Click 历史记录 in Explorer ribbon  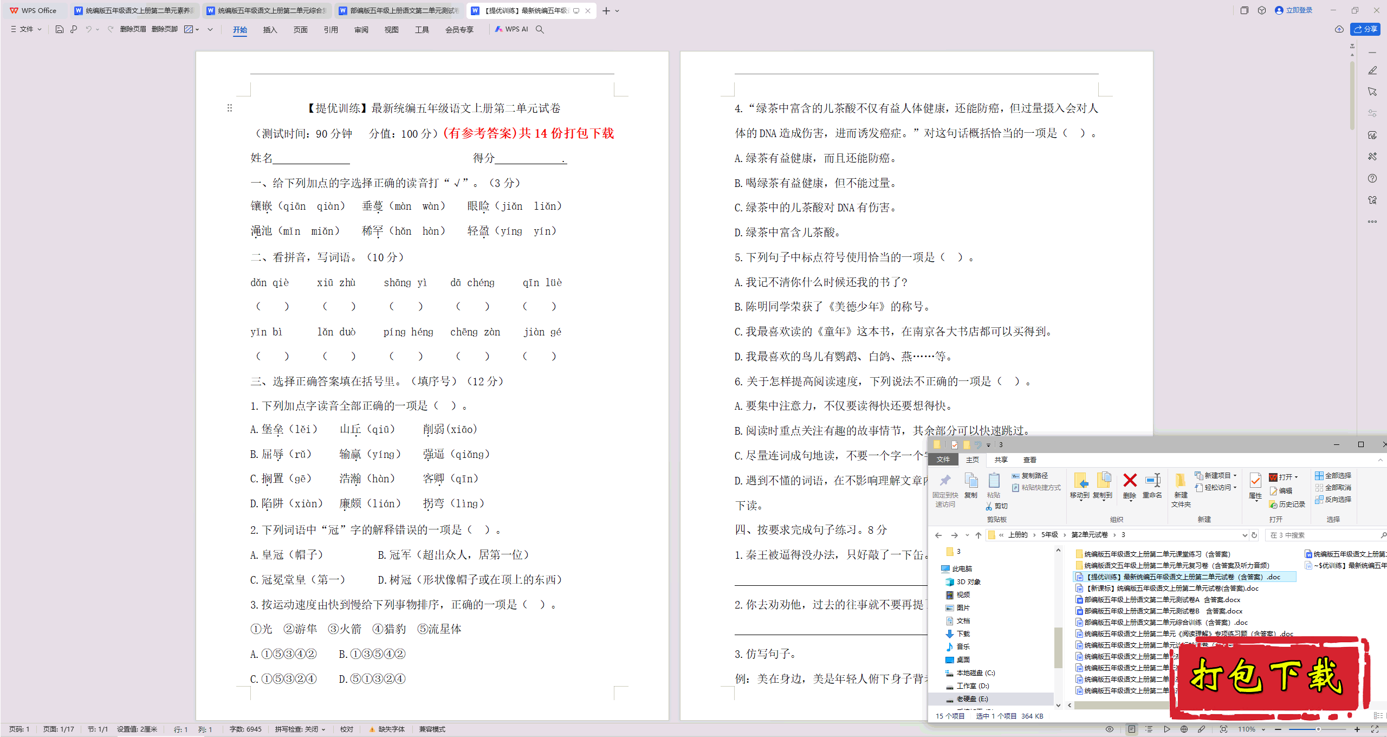(x=1287, y=505)
